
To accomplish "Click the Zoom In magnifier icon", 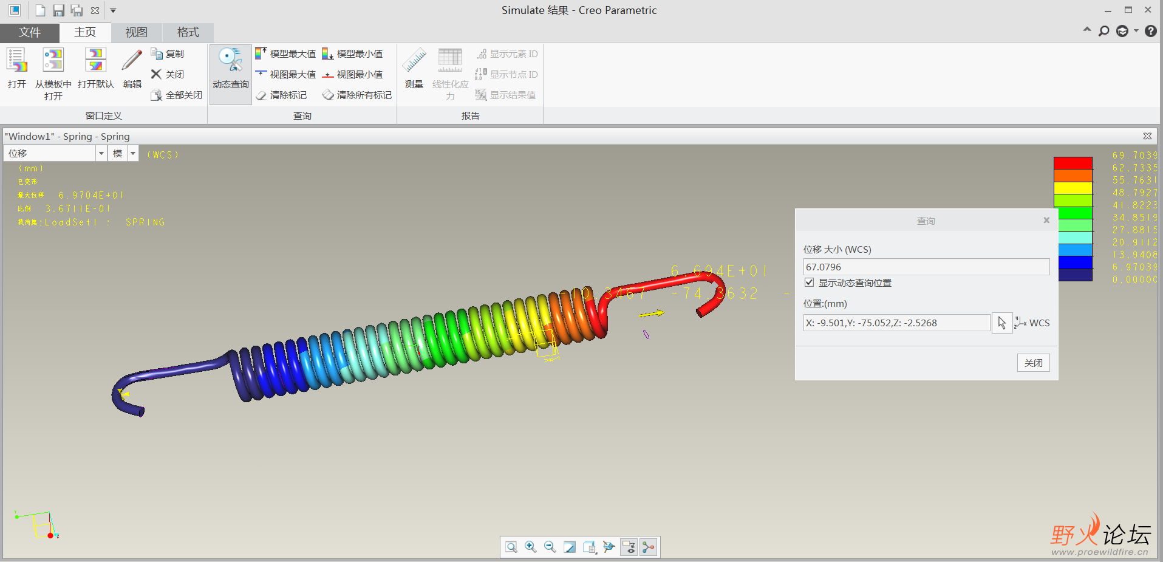I will click(x=531, y=547).
